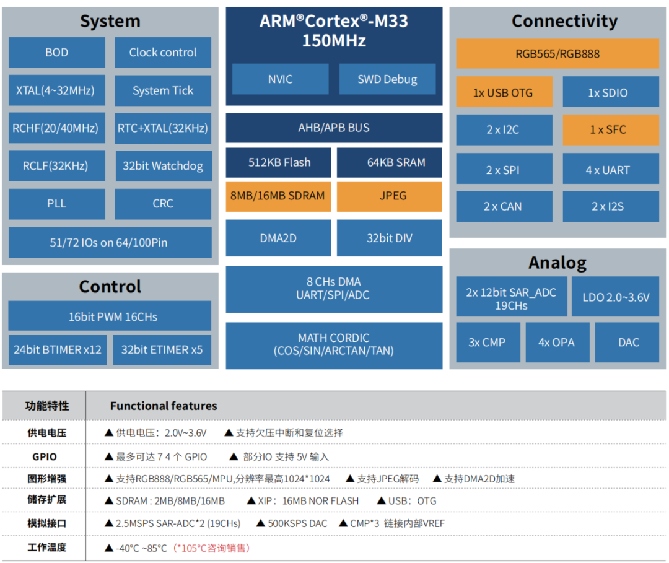Viewport: 669px width, 563px height.
Task: Select the 2 x I2C block
Action: click(x=504, y=129)
